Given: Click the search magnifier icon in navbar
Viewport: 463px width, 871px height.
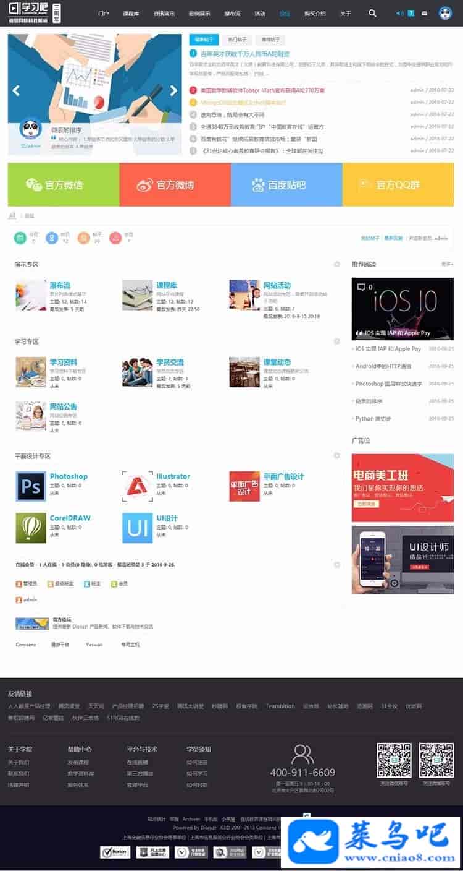Looking at the screenshot, I should point(372,13).
